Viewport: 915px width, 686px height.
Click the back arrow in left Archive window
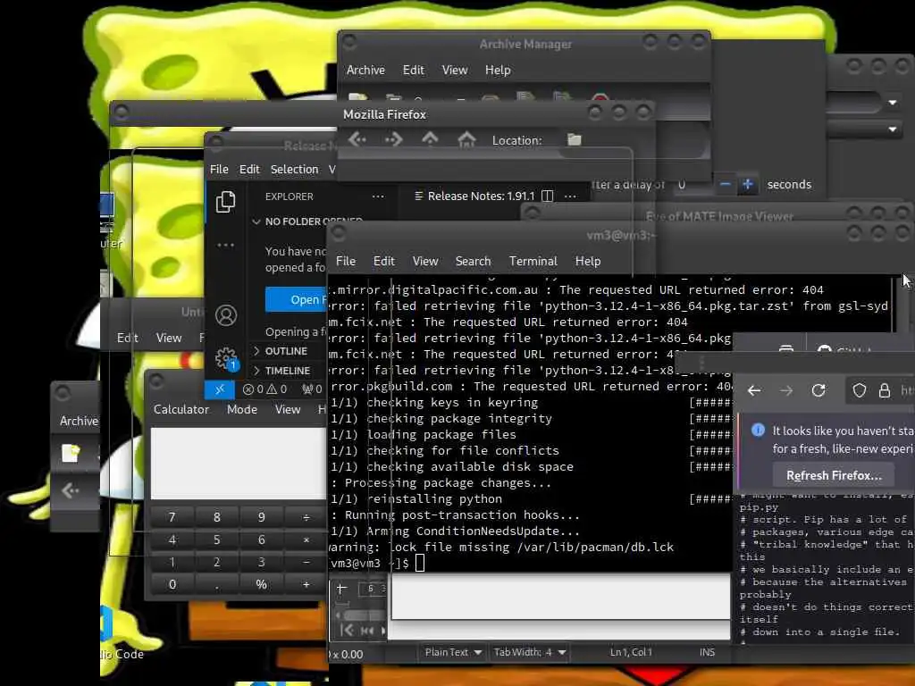(70, 490)
